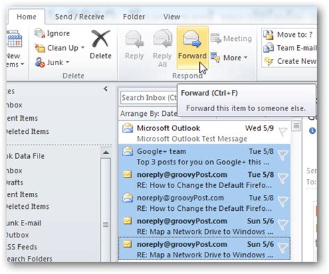Click Create New quick step
Screen dimensions: 329x274
point(290,61)
